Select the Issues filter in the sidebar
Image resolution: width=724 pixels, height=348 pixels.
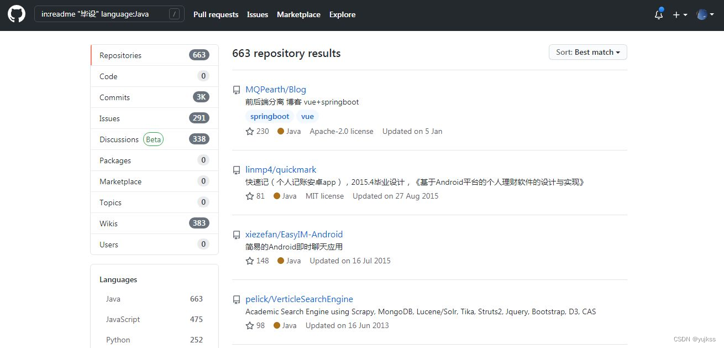pos(154,118)
